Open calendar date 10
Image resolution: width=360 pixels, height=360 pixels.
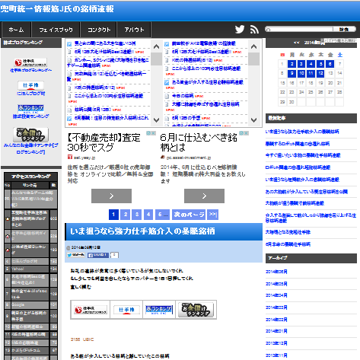click(301, 74)
